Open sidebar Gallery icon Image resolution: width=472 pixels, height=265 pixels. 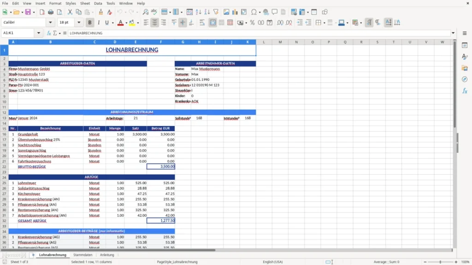[x=465, y=68]
